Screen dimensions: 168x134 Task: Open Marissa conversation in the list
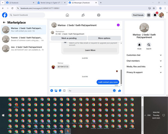point(24,29)
